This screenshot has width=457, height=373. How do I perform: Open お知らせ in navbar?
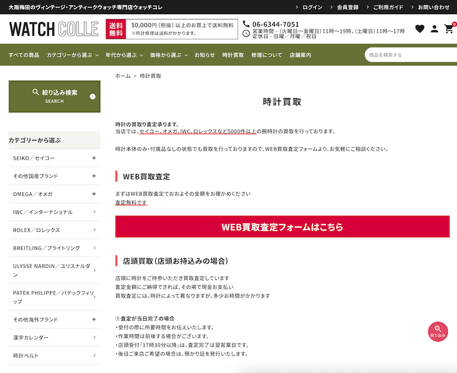point(204,55)
